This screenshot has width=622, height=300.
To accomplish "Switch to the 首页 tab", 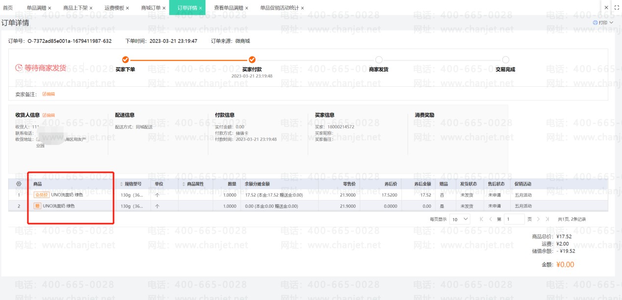I will pyautogui.click(x=8, y=8).
